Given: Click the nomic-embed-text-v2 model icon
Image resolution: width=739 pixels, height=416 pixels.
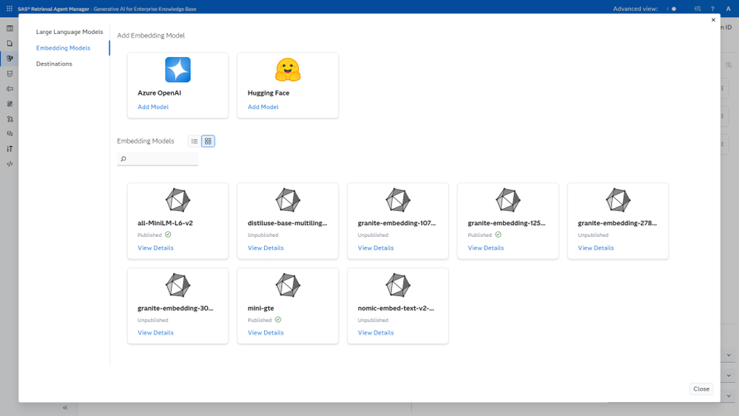Looking at the screenshot, I should (398, 285).
